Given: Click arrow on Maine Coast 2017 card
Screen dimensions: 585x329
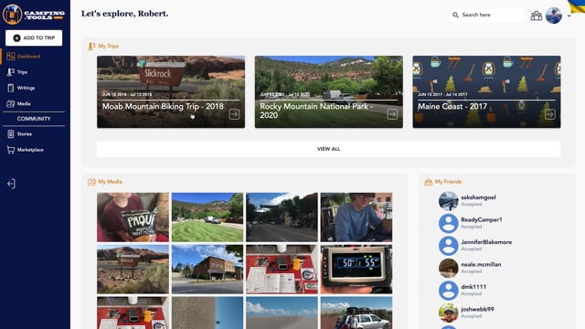Looking at the screenshot, I should [550, 114].
